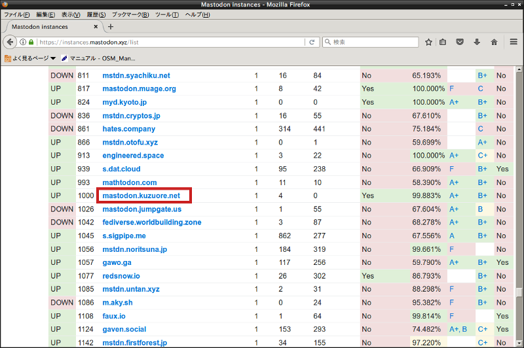Open the downloads arrow icon
Image resolution: width=524 pixels, height=348 pixels.
pos(477,42)
